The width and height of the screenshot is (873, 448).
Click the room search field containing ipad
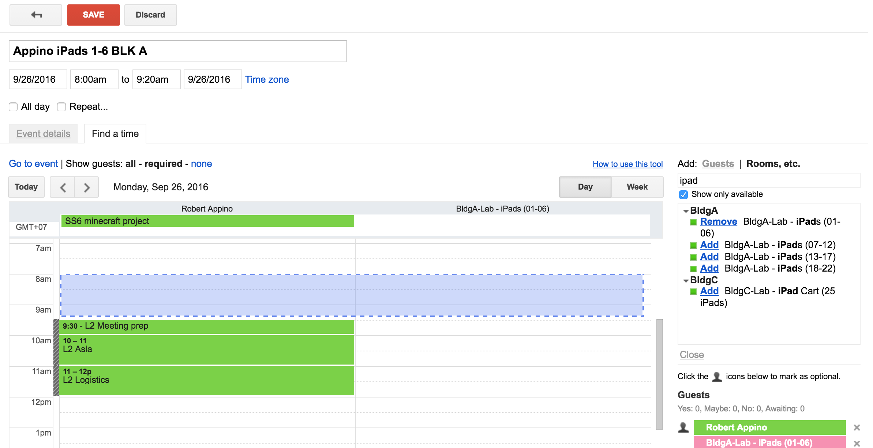click(768, 180)
